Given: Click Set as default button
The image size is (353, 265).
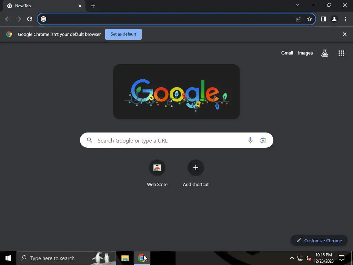Looking at the screenshot, I should [x=123, y=34].
